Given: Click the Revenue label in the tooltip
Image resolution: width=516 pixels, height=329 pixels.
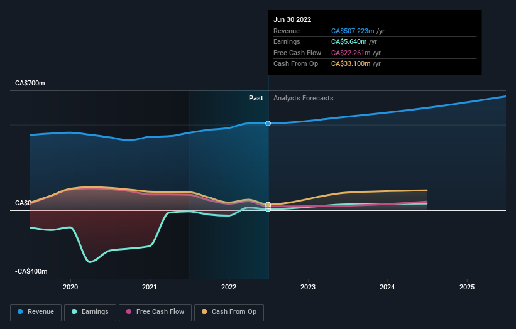Looking at the screenshot, I should (x=287, y=31).
